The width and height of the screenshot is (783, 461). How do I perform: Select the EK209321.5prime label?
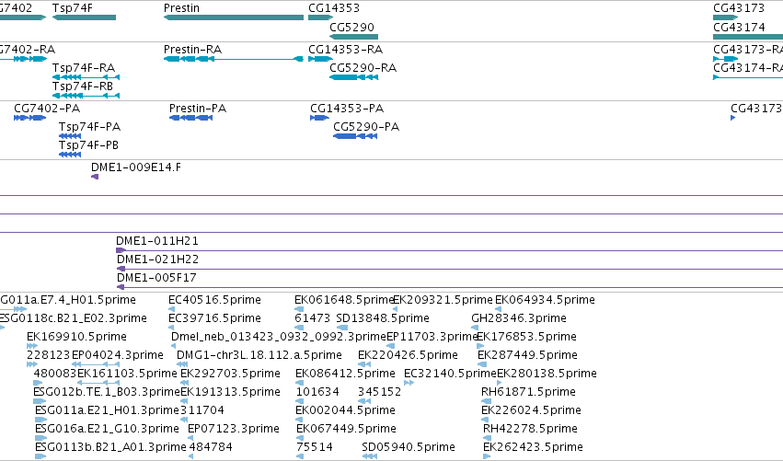click(443, 300)
